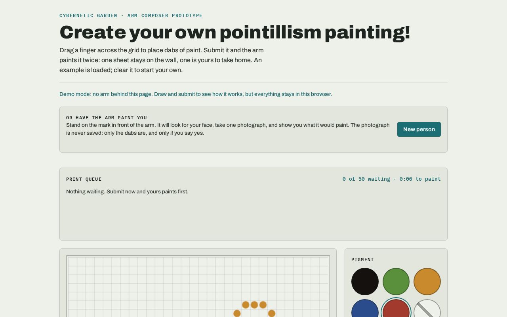Switch to the blue pigment swatch
The width and height of the screenshot is (507, 317).
(x=365, y=308)
